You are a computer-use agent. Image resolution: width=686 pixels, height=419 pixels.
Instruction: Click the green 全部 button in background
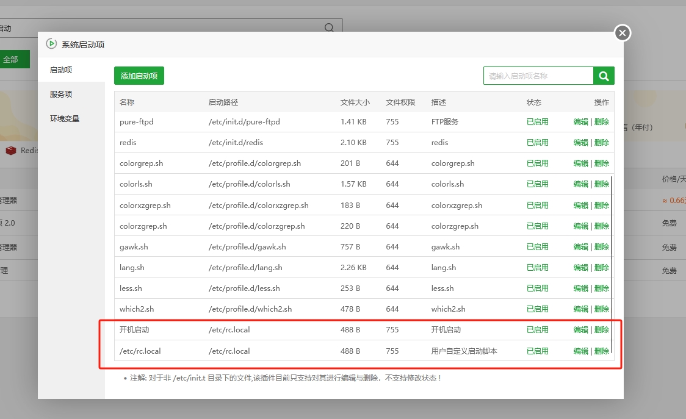[x=12, y=60]
